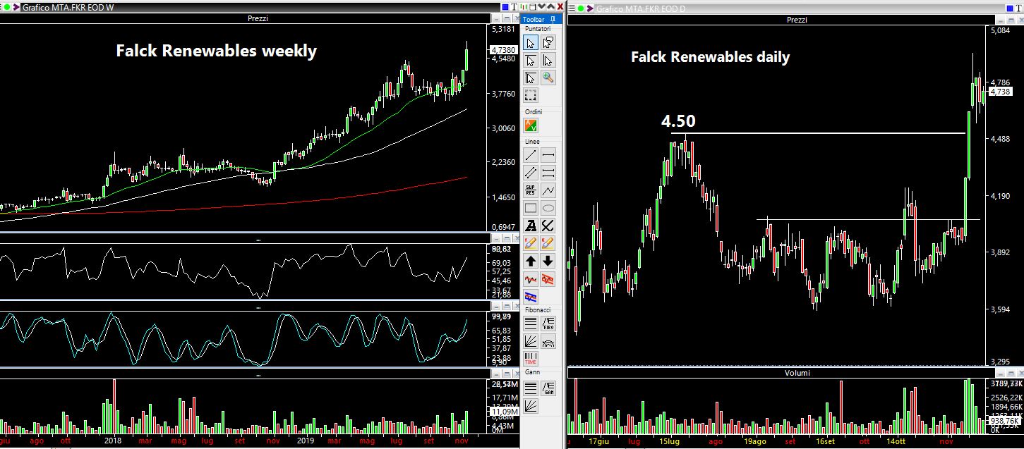Activate the zoom magnifier tool
This screenshot has width=1024, height=449.
tap(548, 78)
